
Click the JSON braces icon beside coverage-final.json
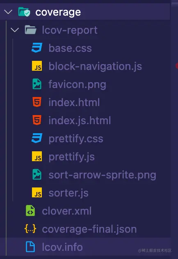(x=30, y=229)
